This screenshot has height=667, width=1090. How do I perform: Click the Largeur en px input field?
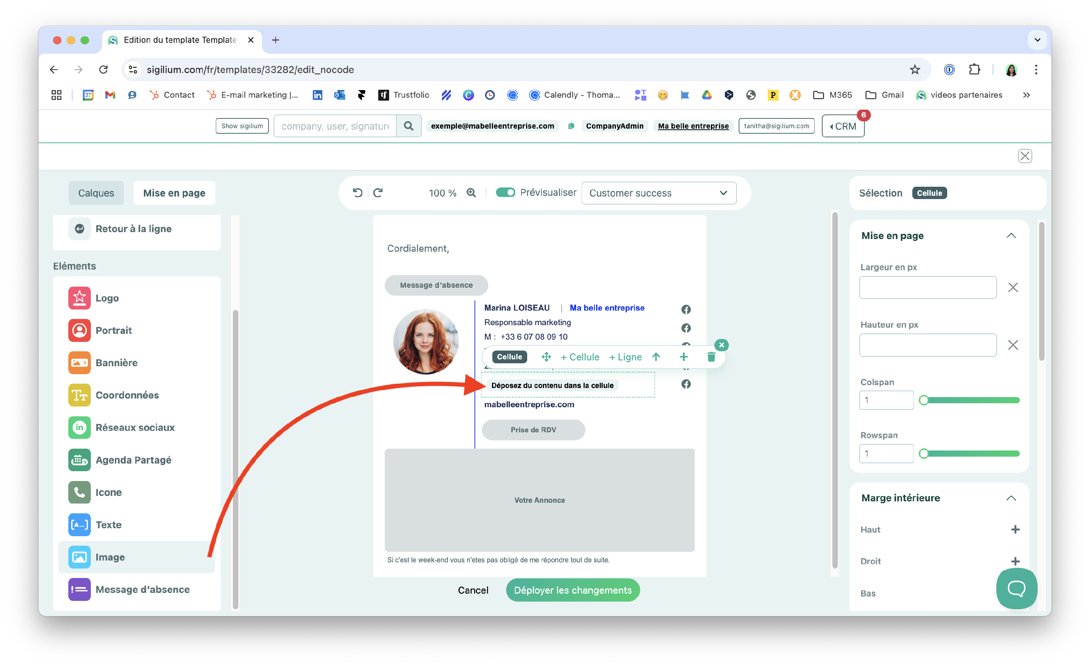click(x=928, y=287)
